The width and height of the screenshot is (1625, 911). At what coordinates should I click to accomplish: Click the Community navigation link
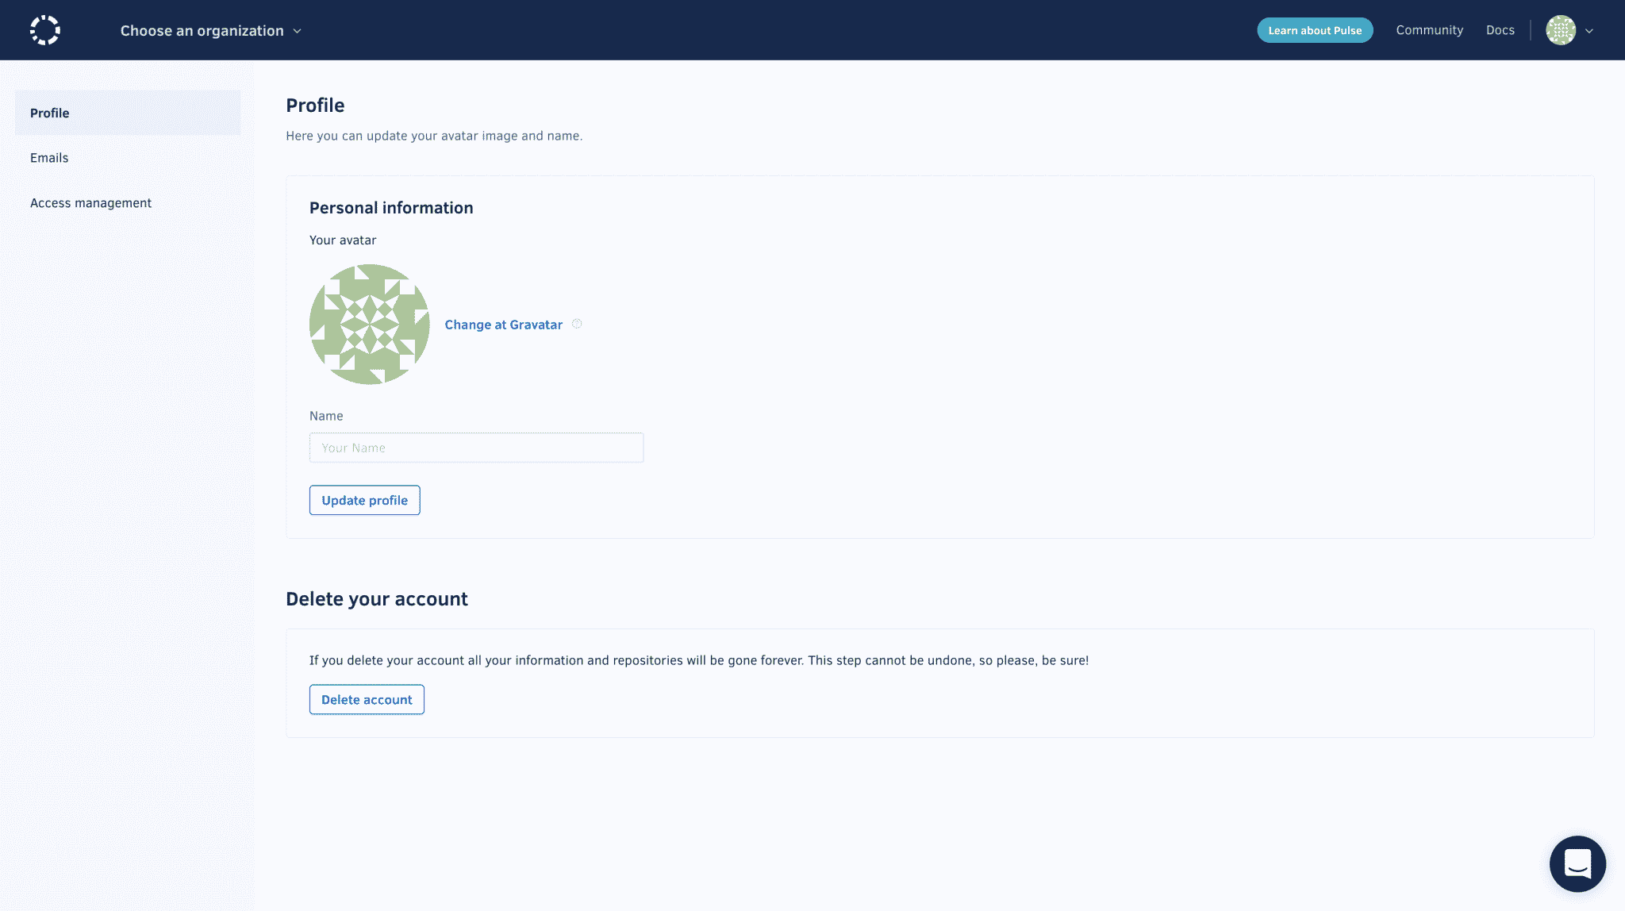pyautogui.click(x=1430, y=30)
